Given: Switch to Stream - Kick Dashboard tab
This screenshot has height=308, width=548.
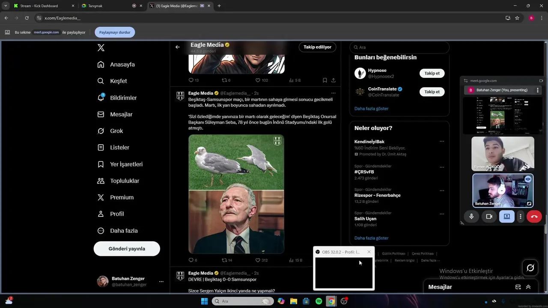Looking at the screenshot, I should (x=39, y=6).
